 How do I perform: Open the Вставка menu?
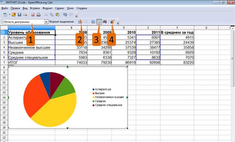(x=35, y=8)
